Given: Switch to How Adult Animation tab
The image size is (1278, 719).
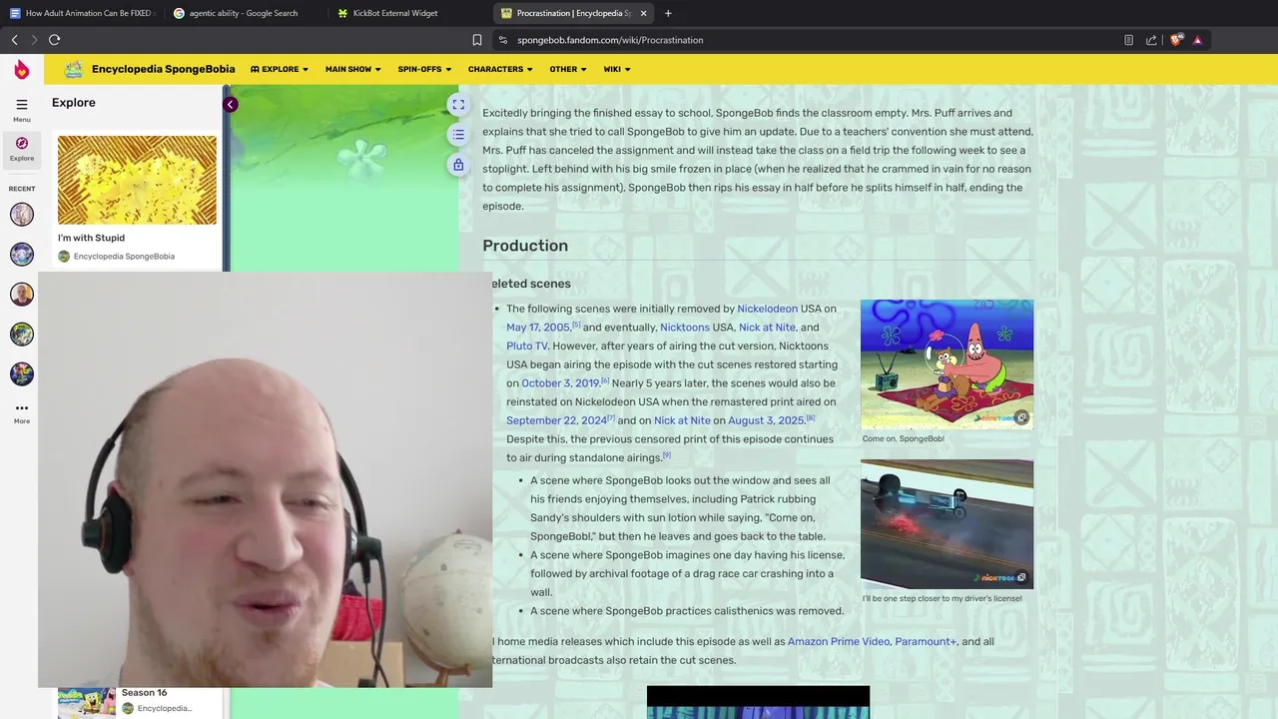Looking at the screenshot, I should pyautogui.click(x=82, y=13).
